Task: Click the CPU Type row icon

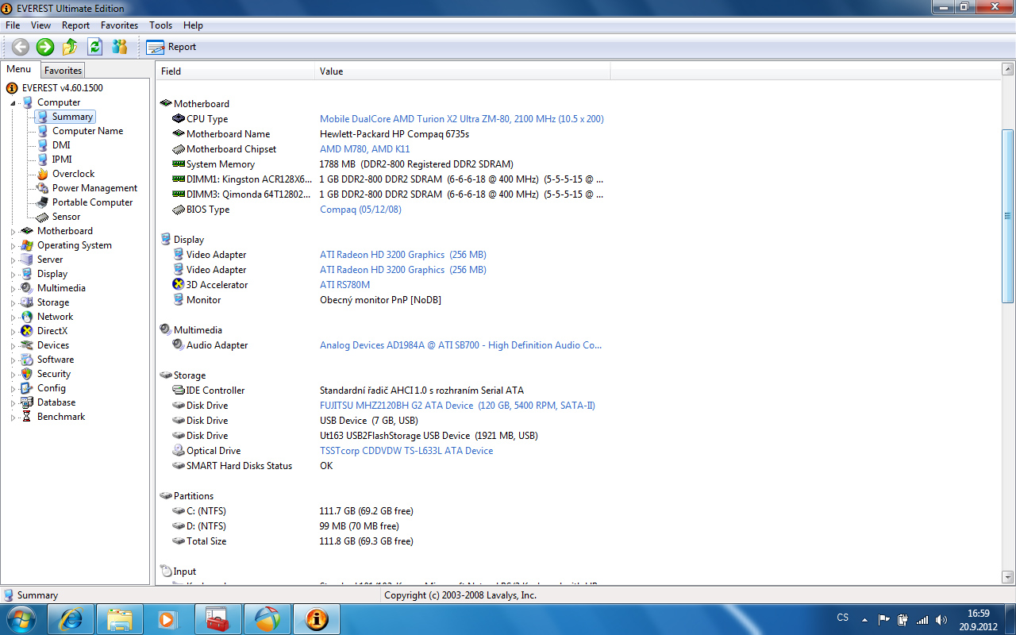Action: pos(179,119)
